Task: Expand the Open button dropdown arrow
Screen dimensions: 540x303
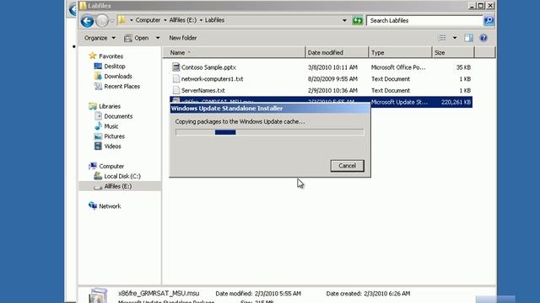Action: [158, 38]
